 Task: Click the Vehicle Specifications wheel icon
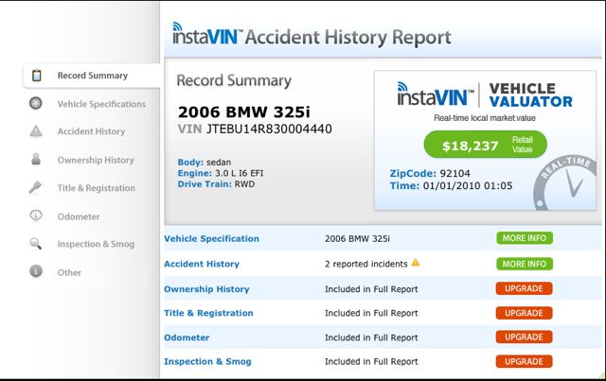tap(36, 103)
